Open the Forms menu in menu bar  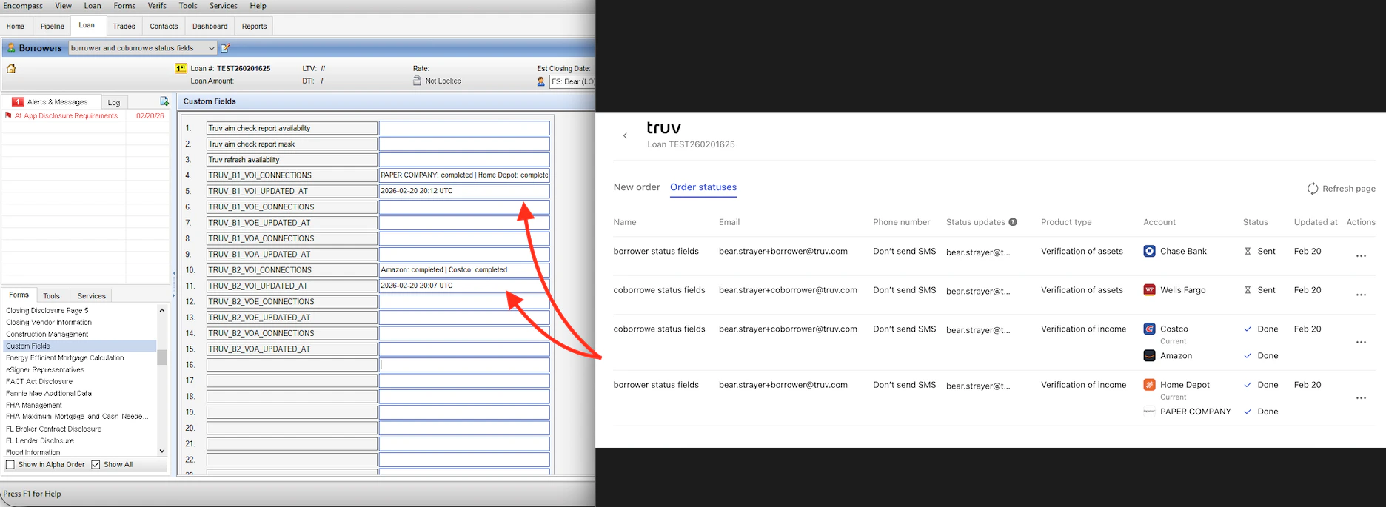point(124,6)
